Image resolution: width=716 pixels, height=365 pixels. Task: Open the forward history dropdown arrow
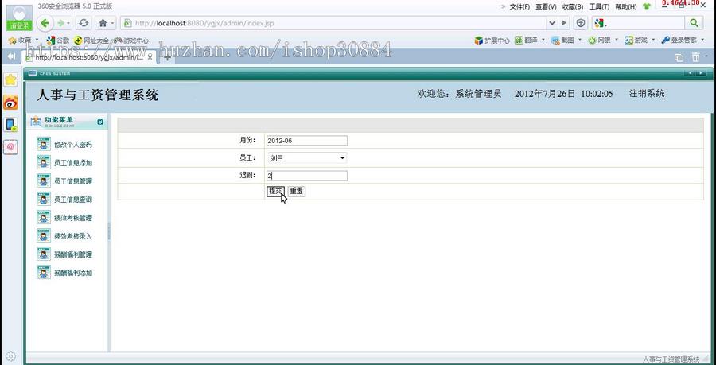pyautogui.click(x=68, y=23)
